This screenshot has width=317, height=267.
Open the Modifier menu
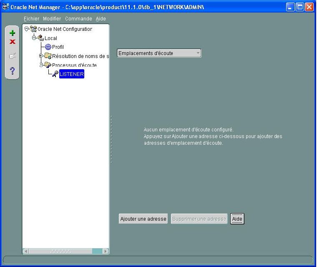coord(52,19)
